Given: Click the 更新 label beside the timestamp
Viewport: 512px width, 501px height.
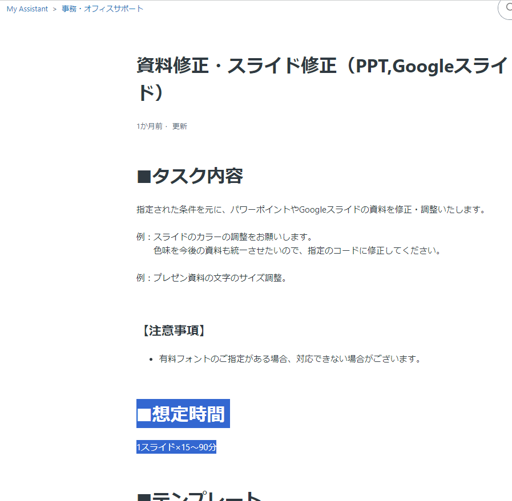Looking at the screenshot, I should 180,126.
